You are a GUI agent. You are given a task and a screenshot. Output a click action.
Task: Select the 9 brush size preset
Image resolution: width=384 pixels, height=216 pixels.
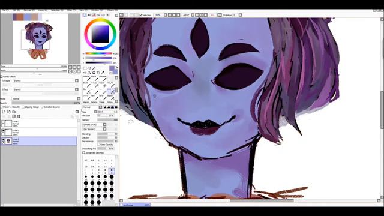[112, 170]
